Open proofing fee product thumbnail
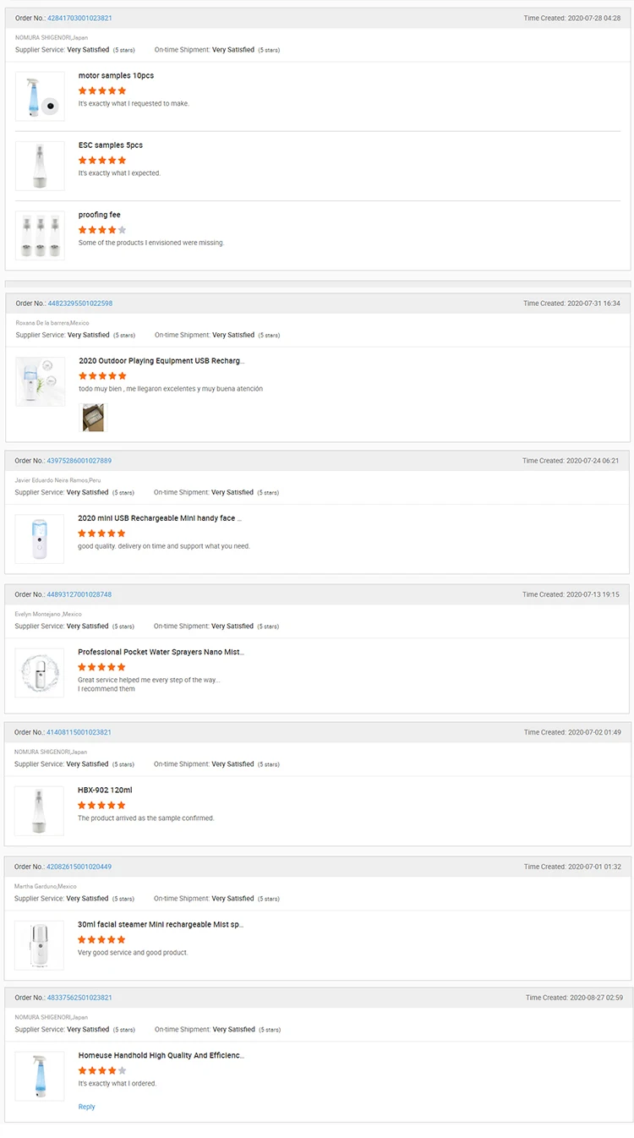 [40, 235]
